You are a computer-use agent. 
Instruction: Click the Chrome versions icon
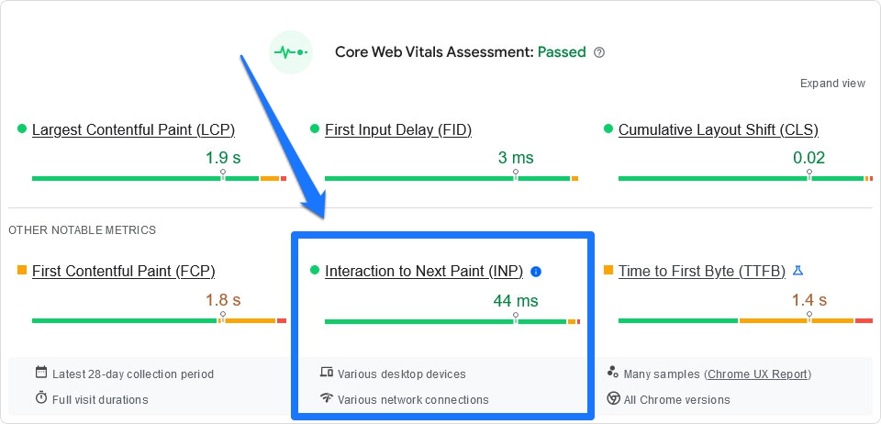coord(613,398)
